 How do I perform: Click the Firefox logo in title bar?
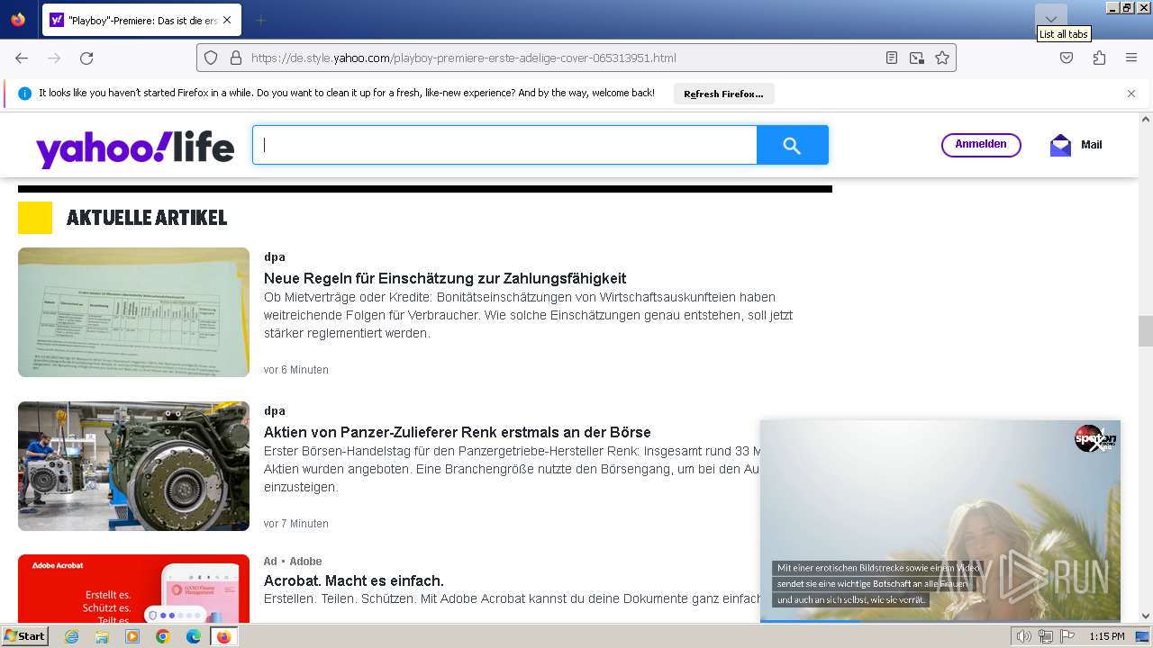pyautogui.click(x=18, y=19)
